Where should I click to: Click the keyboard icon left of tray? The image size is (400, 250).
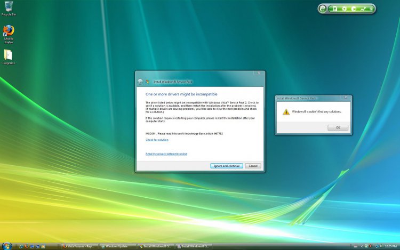(x=356, y=246)
